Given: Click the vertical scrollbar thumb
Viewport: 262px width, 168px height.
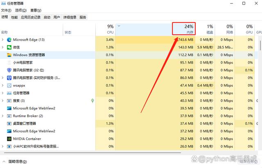Looking at the screenshot, I should pos(260,45).
